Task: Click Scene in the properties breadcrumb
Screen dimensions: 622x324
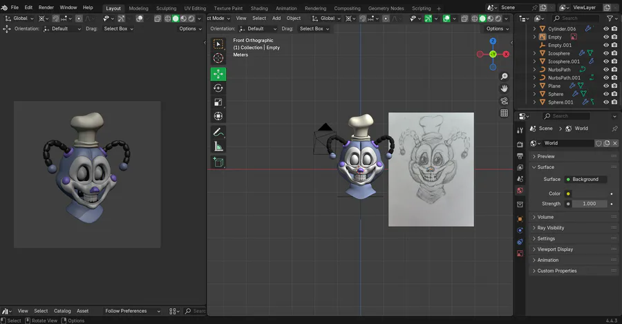Action: click(545, 128)
